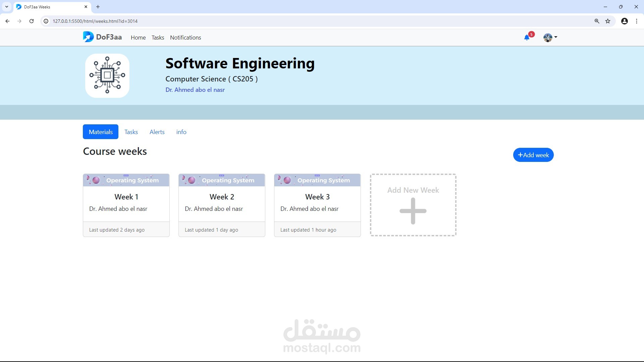This screenshot has height=362, width=644.
Task: Open the Chrome three-dot menu
Action: tap(636, 21)
